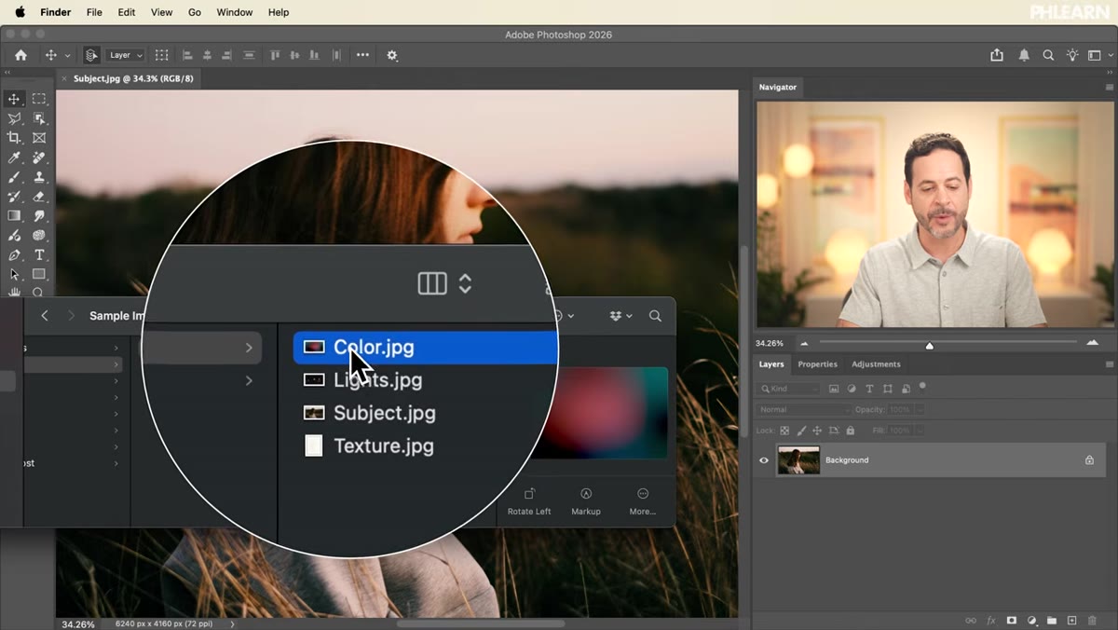Open the Photoshop search magnifier
The image size is (1118, 630).
tap(1048, 55)
